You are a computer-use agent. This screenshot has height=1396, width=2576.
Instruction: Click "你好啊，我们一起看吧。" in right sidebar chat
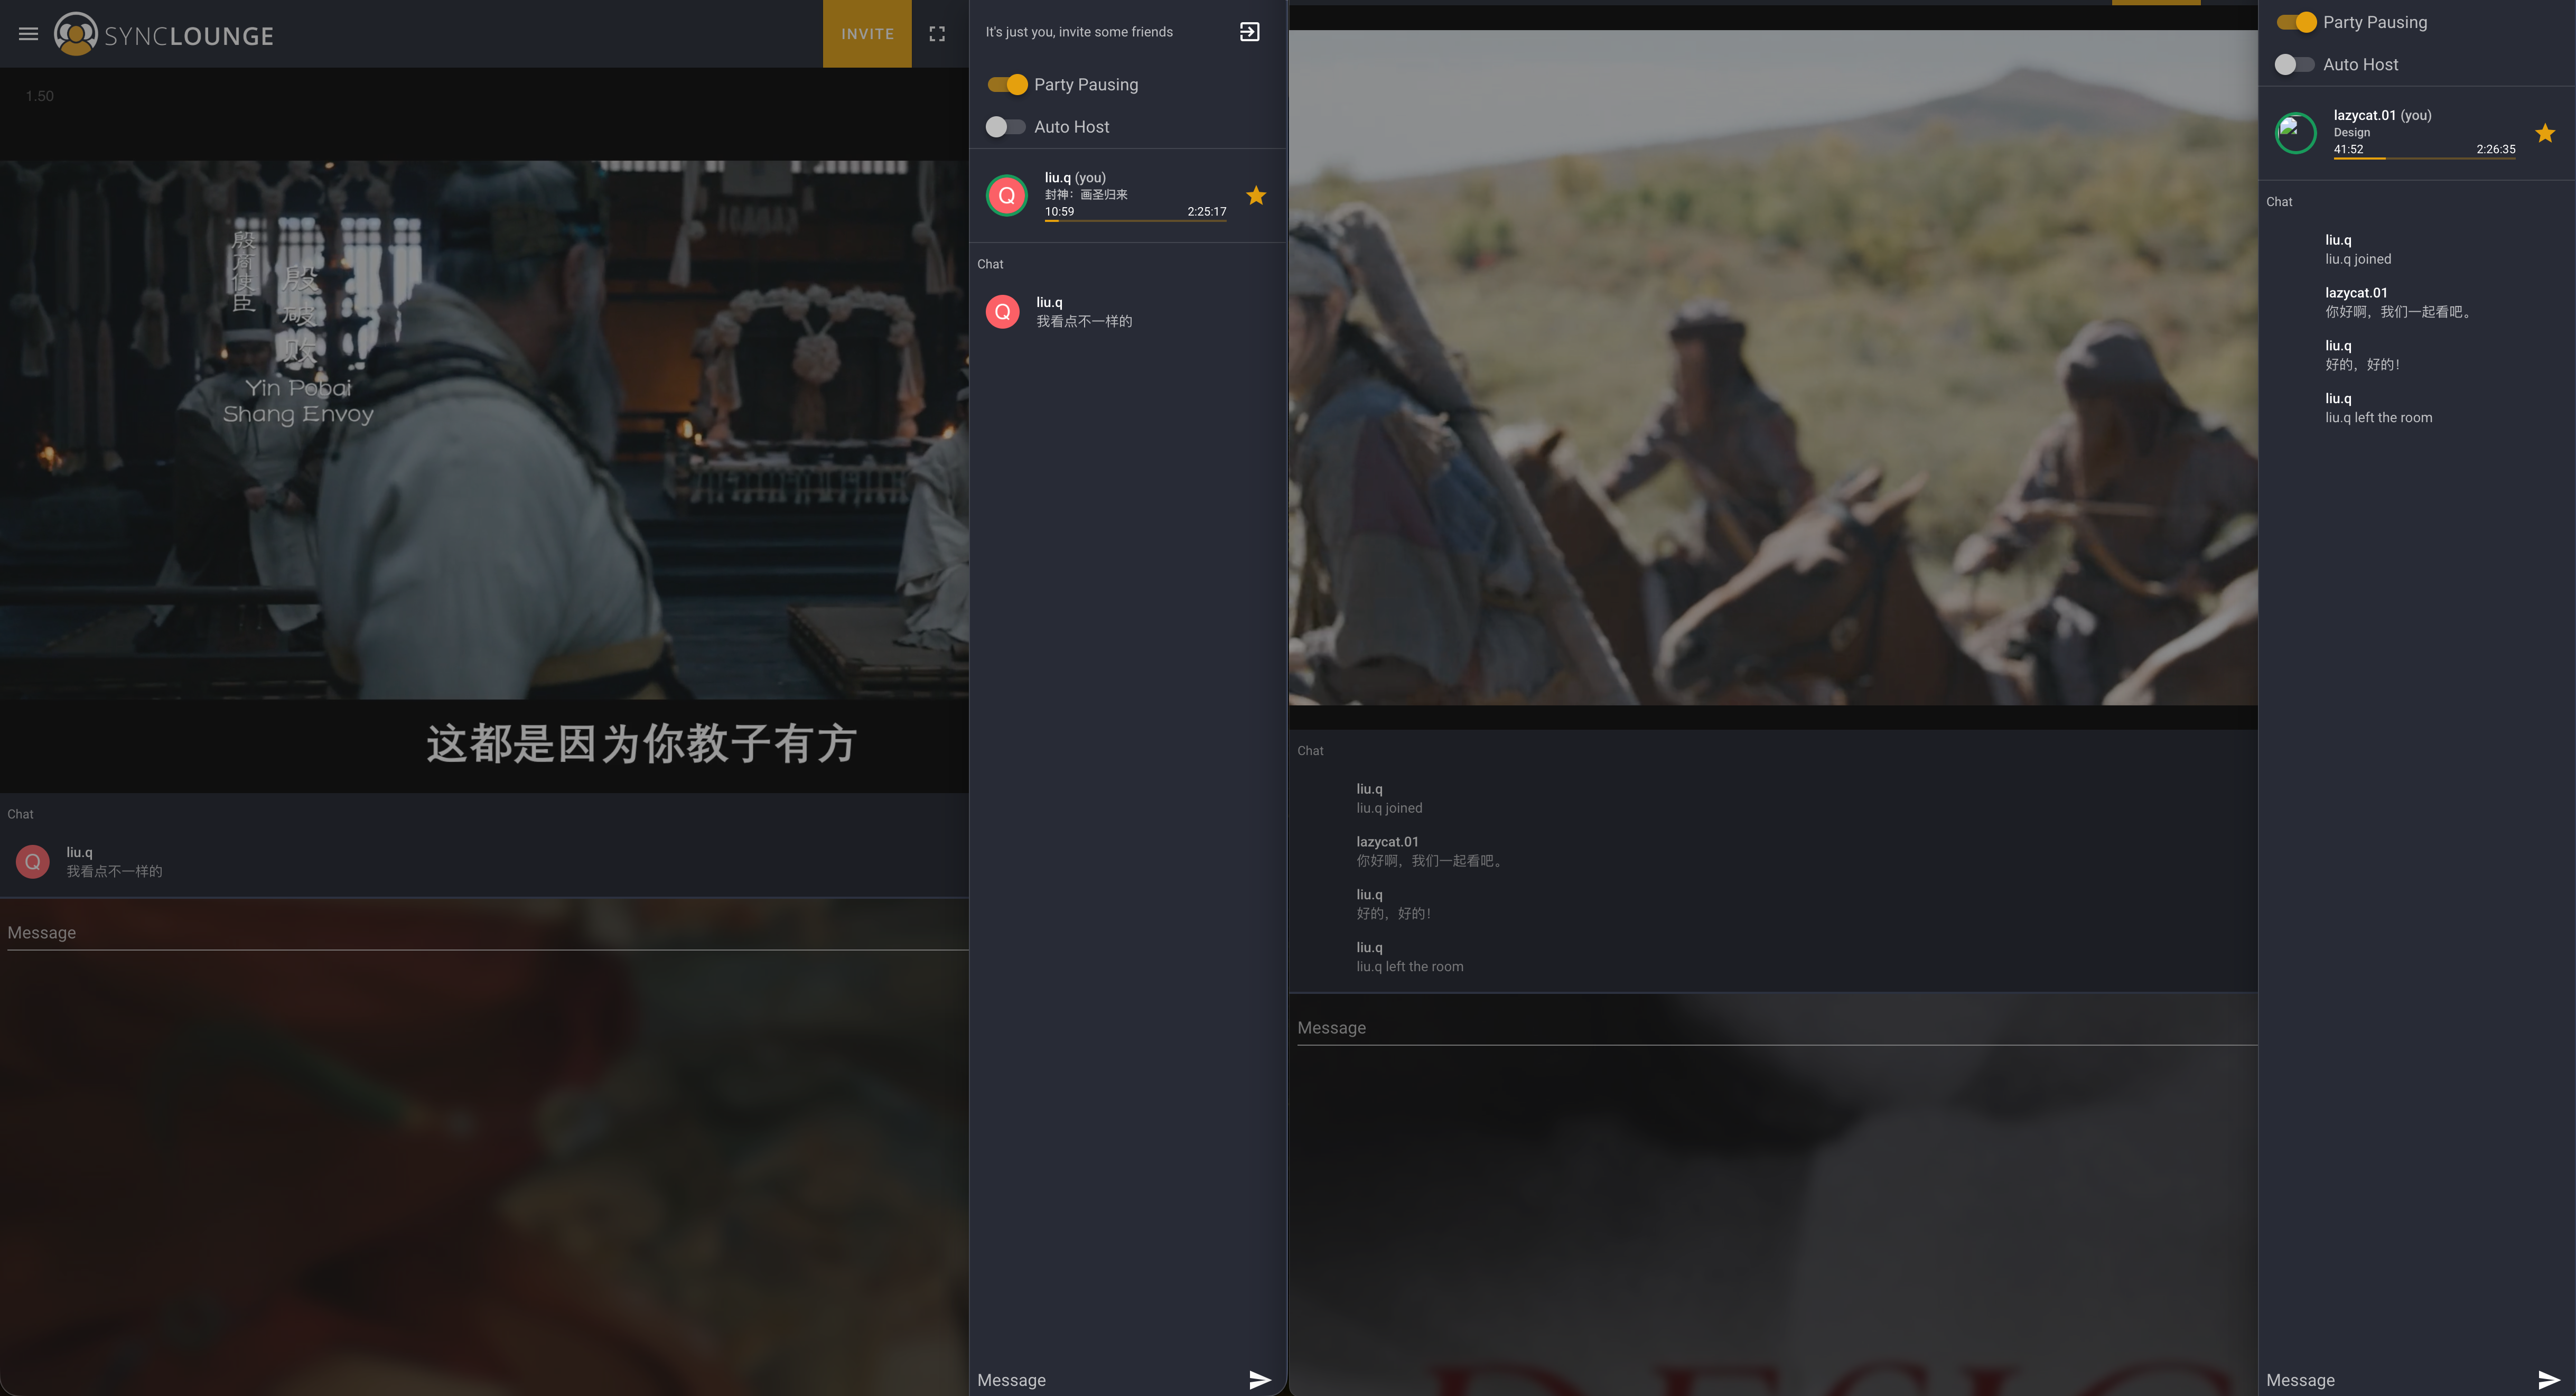2400,312
